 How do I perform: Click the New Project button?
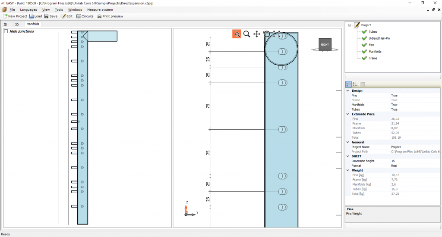pyautogui.click(x=15, y=16)
